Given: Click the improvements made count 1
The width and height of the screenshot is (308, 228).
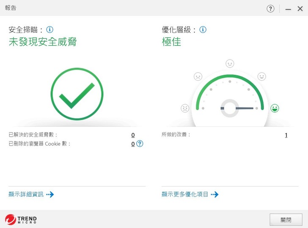Looking at the screenshot, I should (286, 135).
